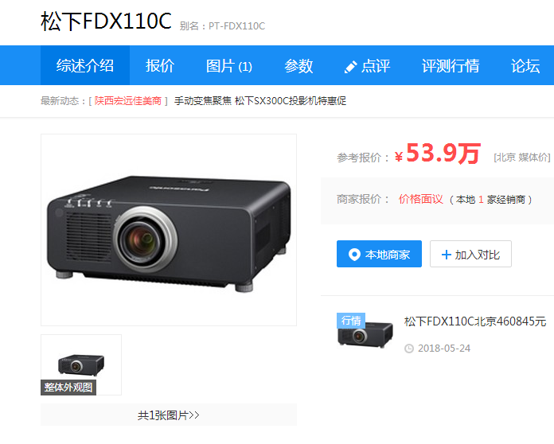Open the 图片 (1) tab
554x444 pixels.
click(229, 65)
